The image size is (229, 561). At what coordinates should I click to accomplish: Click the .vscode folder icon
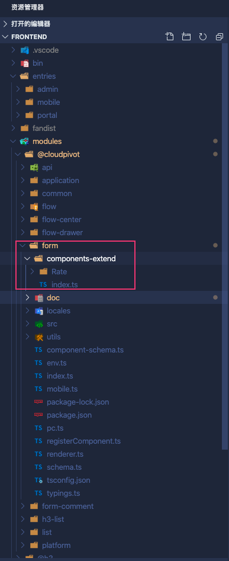pos(24,50)
